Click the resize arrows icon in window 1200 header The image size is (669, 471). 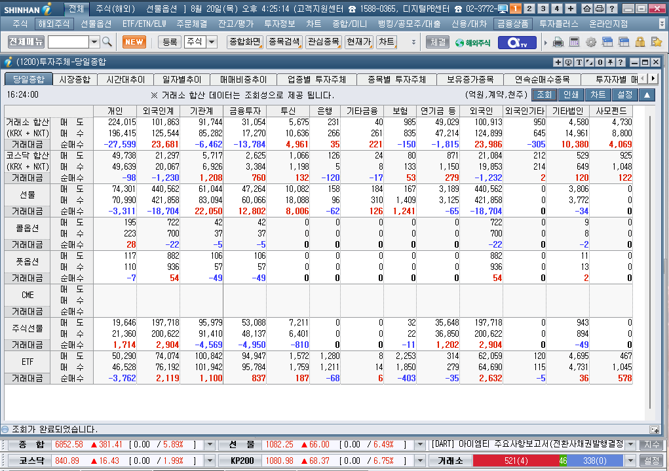[590, 62]
